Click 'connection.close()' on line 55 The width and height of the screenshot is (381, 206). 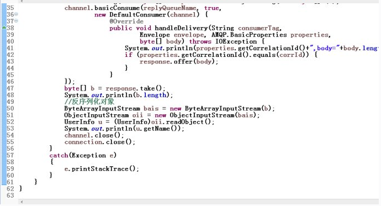[x=98, y=142]
